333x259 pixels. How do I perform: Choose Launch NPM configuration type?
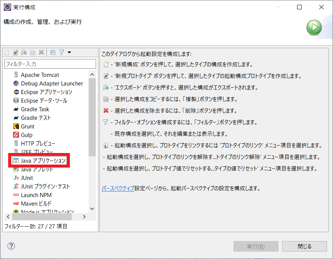(x=36, y=195)
